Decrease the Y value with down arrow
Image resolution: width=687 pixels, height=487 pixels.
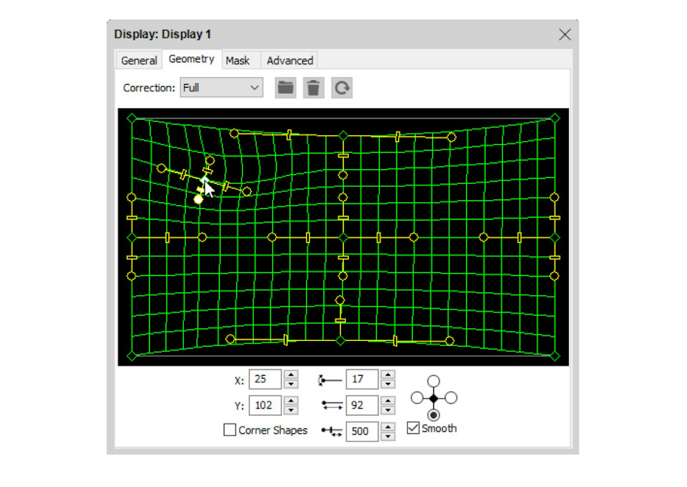pos(291,410)
